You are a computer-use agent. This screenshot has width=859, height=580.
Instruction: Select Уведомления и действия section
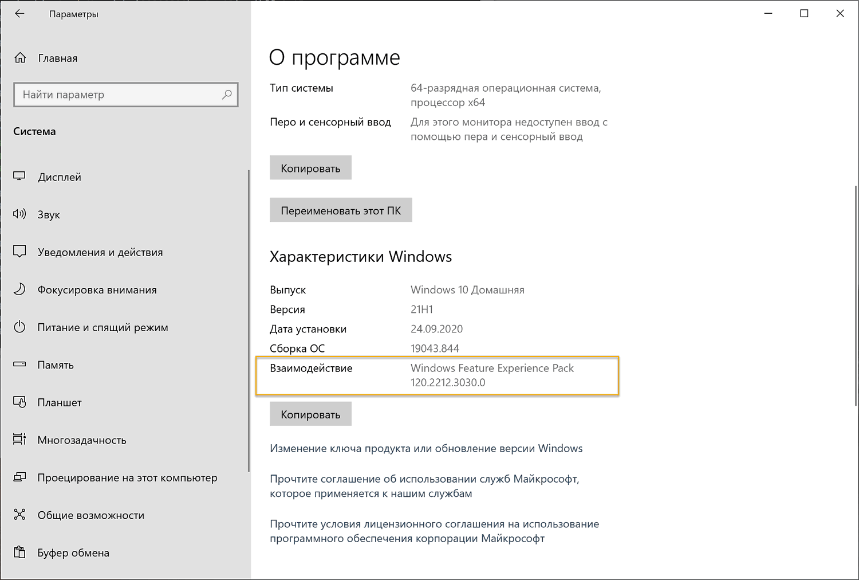click(x=101, y=252)
